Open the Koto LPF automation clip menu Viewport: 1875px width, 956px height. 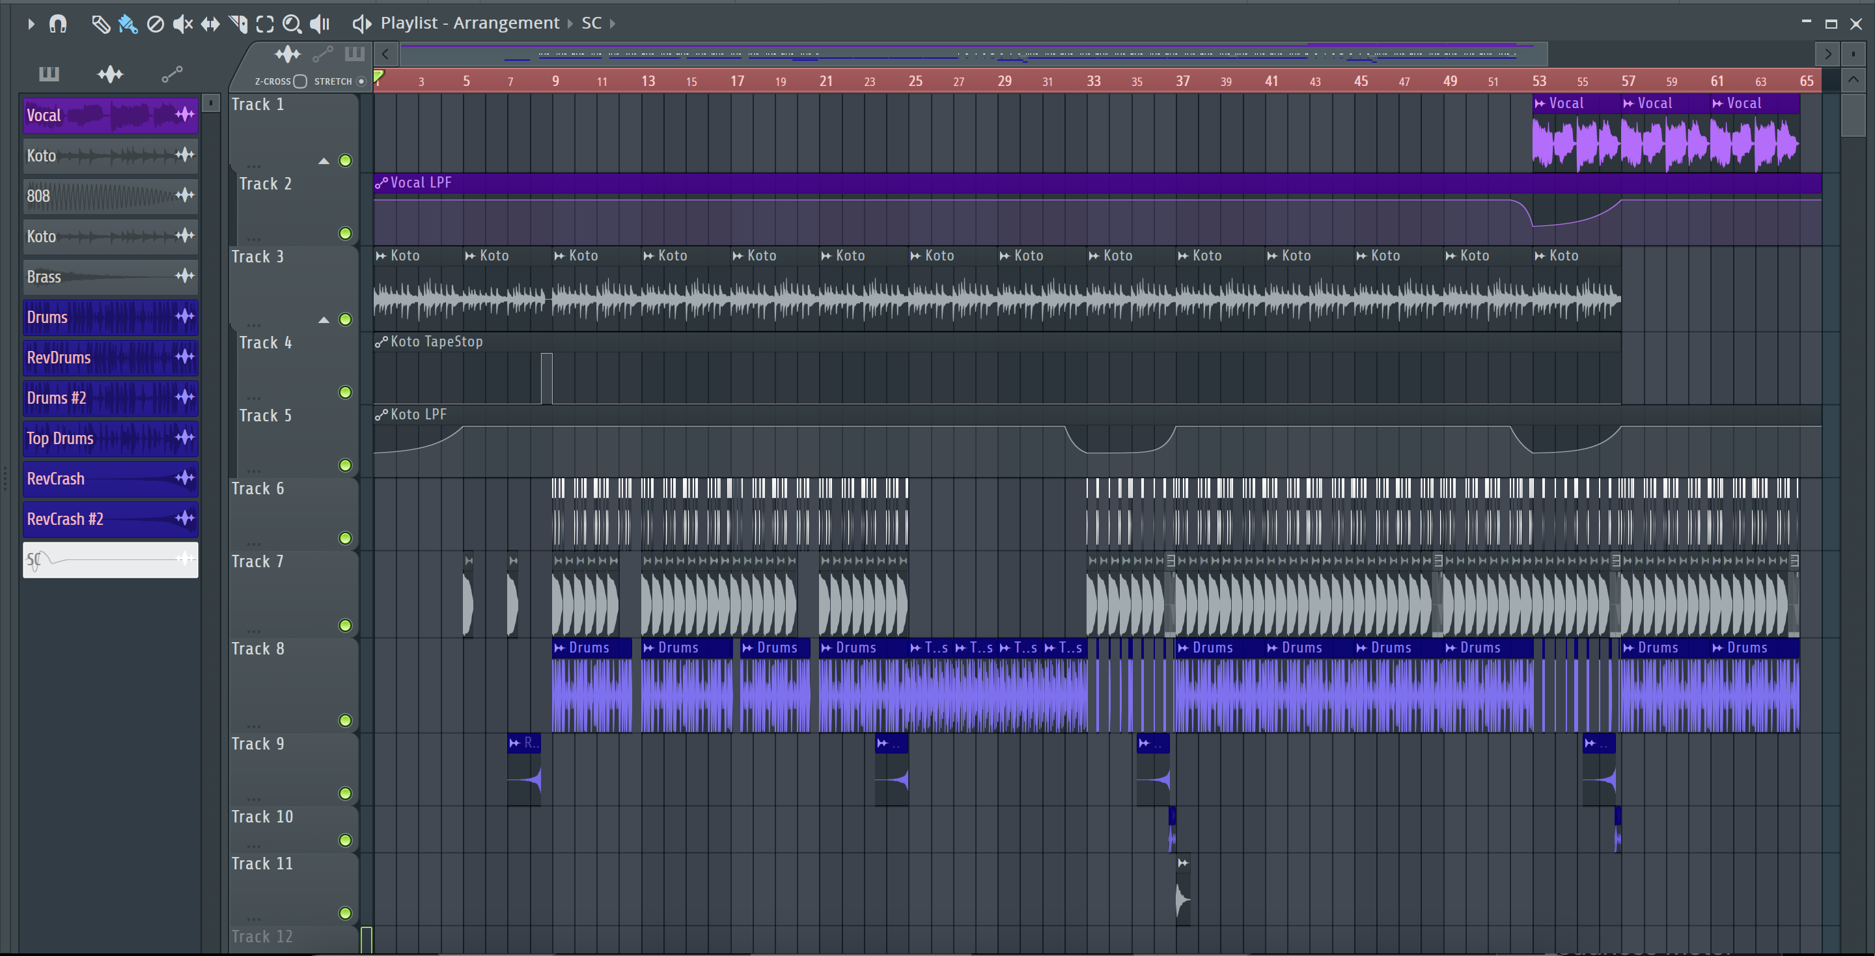tap(382, 414)
